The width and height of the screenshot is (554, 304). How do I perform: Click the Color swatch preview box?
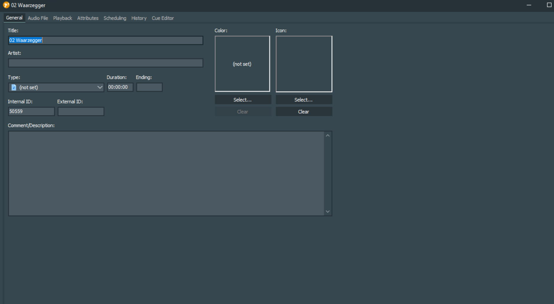pos(242,64)
